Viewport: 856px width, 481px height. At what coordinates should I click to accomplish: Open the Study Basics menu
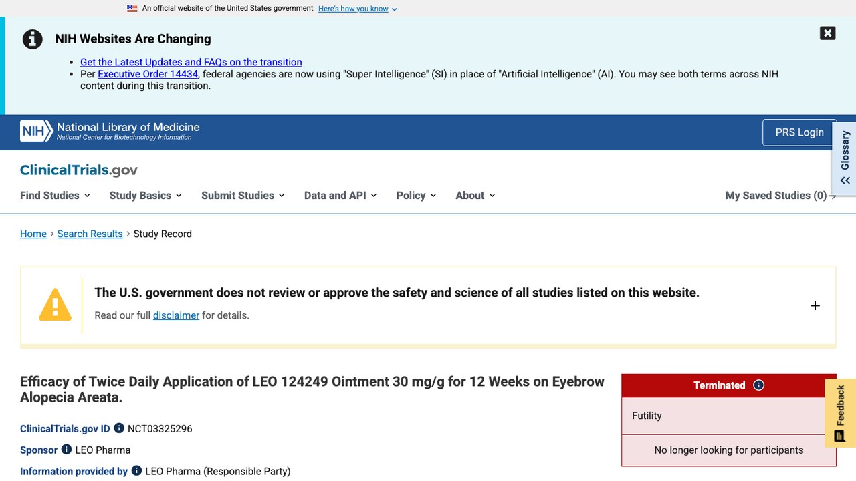click(x=145, y=196)
